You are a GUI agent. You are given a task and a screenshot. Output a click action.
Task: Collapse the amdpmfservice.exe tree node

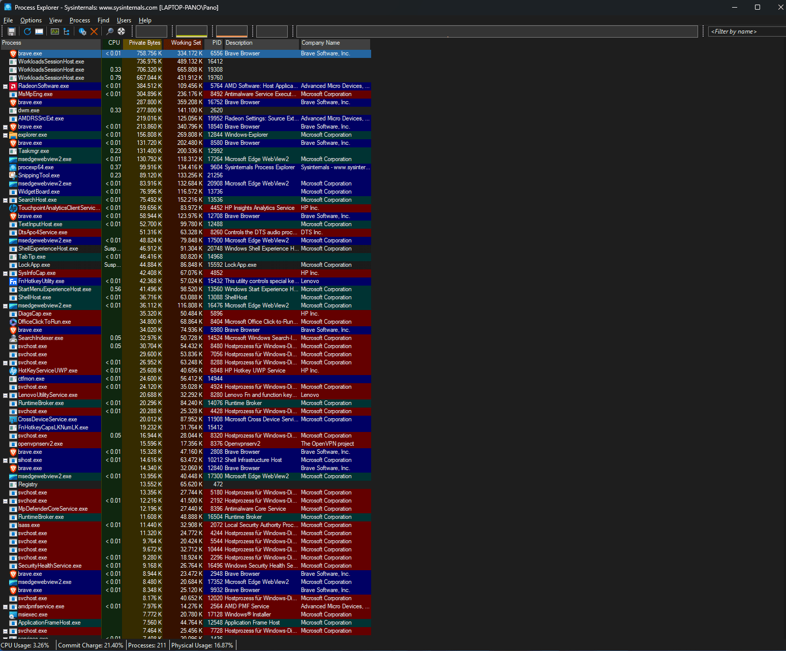tap(5, 607)
